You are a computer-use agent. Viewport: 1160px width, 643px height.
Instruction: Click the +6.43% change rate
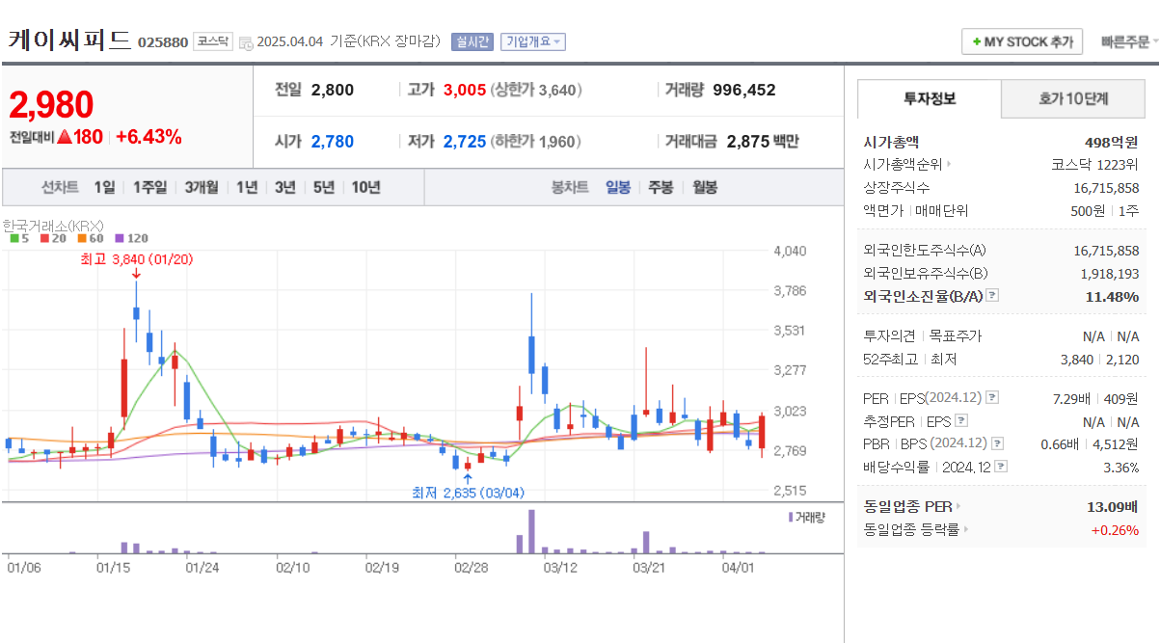[148, 137]
